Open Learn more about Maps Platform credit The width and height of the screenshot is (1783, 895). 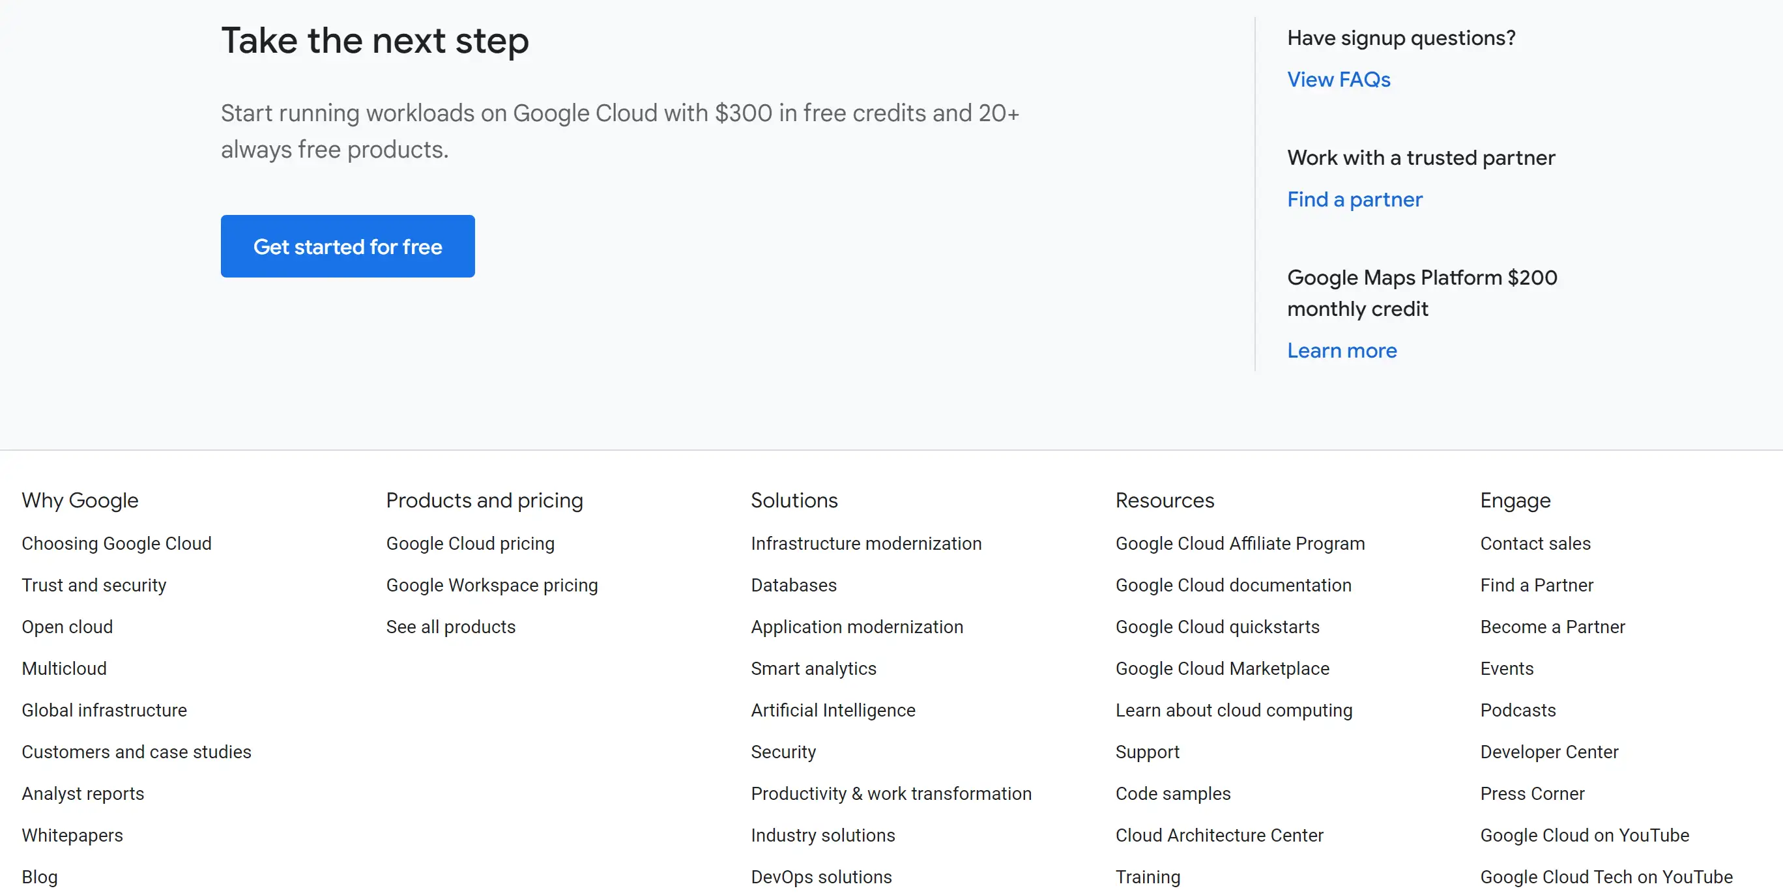click(x=1341, y=350)
